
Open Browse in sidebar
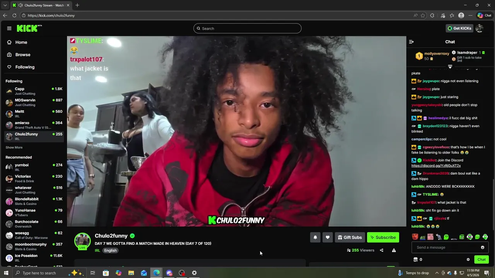click(19, 55)
